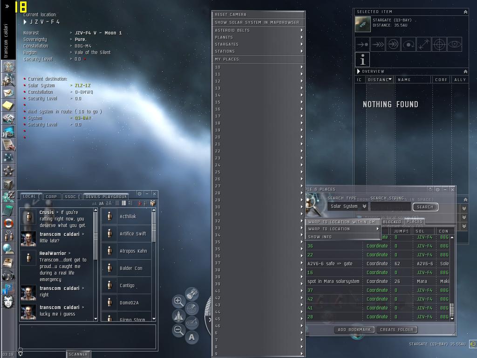The width and height of the screenshot is (477, 358).
Task: Click ZLZ-1Z destination link
Action: [x=83, y=86]
